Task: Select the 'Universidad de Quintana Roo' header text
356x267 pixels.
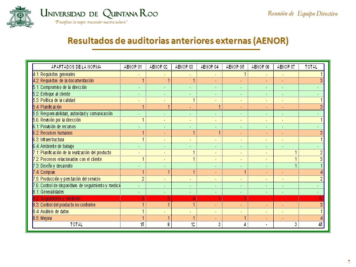Action: point(99,13)
